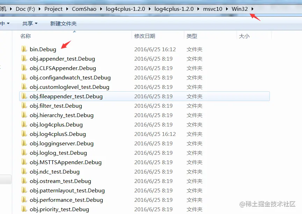Select folder icon of obj.CLFSAppender.Debug
The image size is (302, 214).
tap(24, 68)
